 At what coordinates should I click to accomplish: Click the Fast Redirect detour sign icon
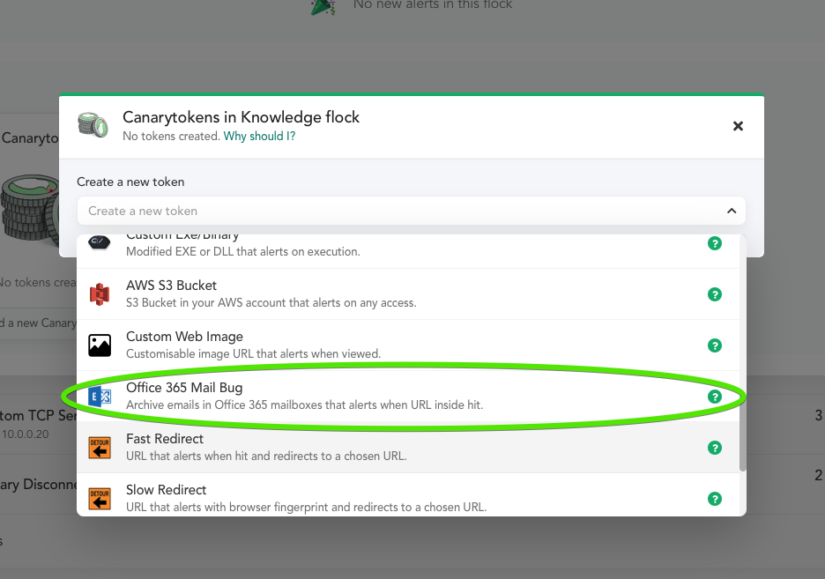[x=100, y=448]
